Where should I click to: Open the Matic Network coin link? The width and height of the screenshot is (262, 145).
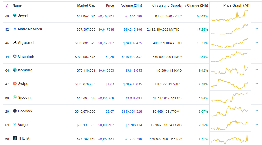pos(30,29)
